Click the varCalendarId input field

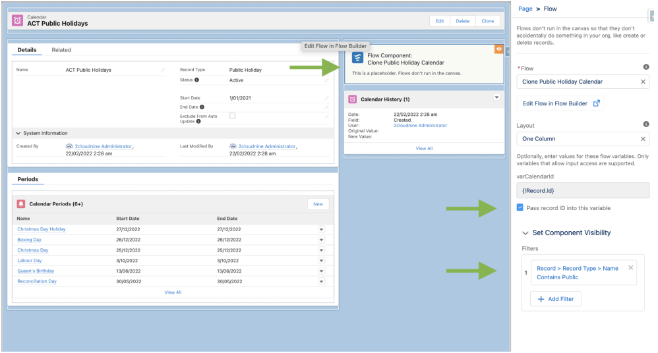pyautogui.click(x=583, y=190)
